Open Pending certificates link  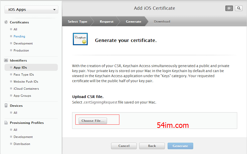[x=19, y=36]
